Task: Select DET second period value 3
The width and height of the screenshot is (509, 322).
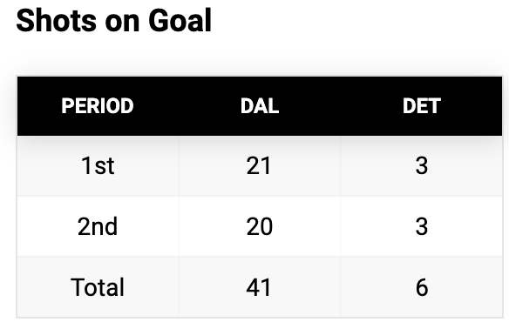Action: (x=421, y=226)
